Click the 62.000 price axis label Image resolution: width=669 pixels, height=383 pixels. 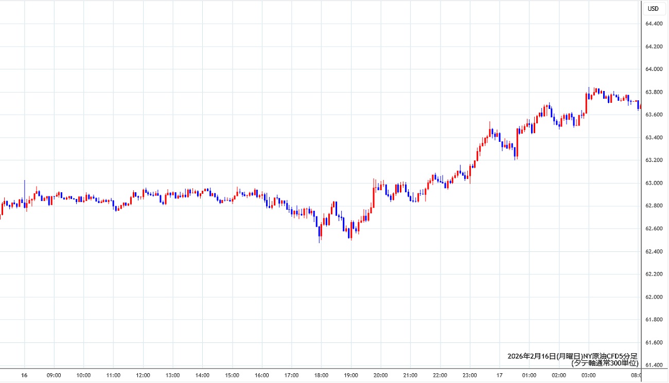(x=654, y=297)
